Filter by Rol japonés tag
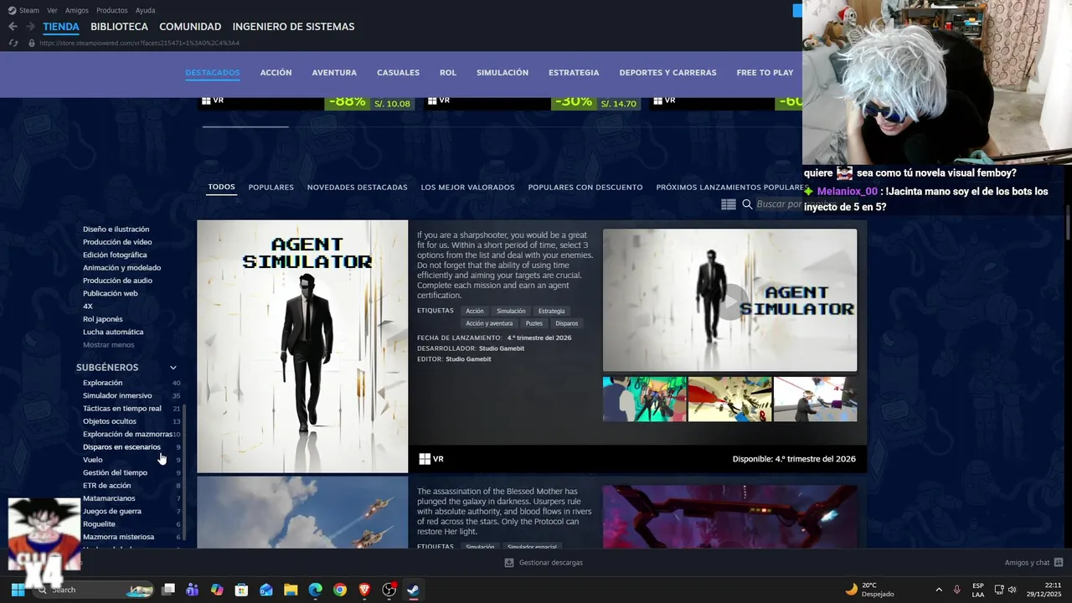 [x=103, y=319]
